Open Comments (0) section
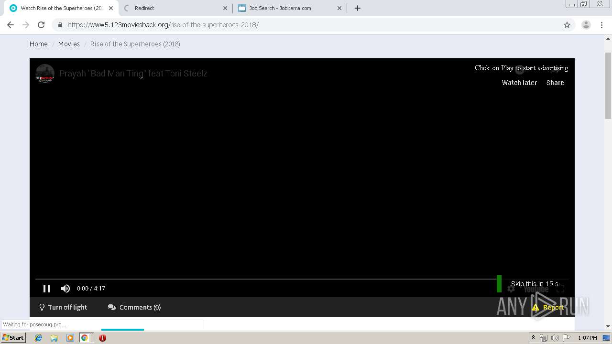Screen dimensions: 612x344 point(134,307)
